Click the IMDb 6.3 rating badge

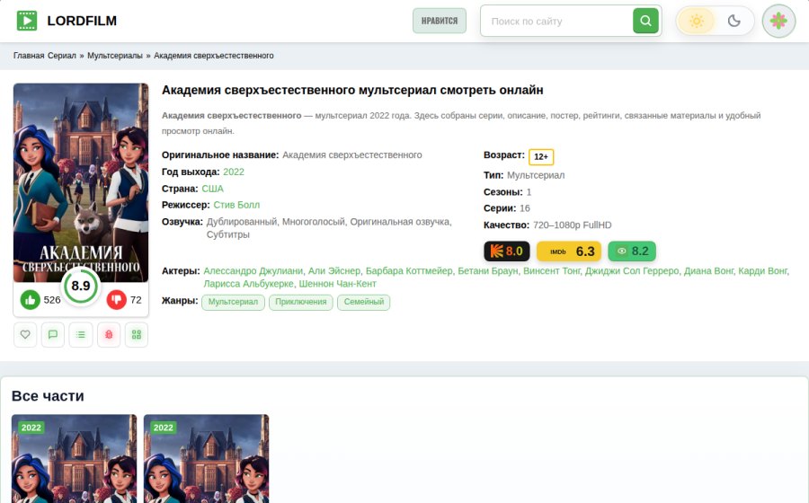coord(569,251)
